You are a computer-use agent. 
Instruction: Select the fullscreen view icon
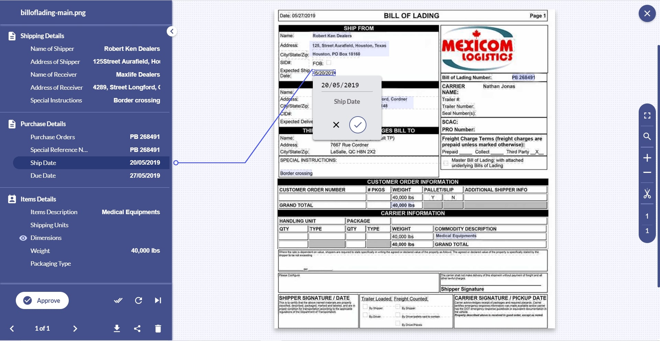coord(647,115)
